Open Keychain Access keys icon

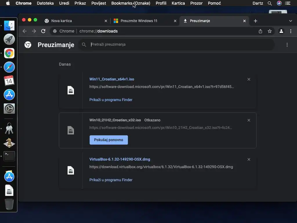(9, 128)
